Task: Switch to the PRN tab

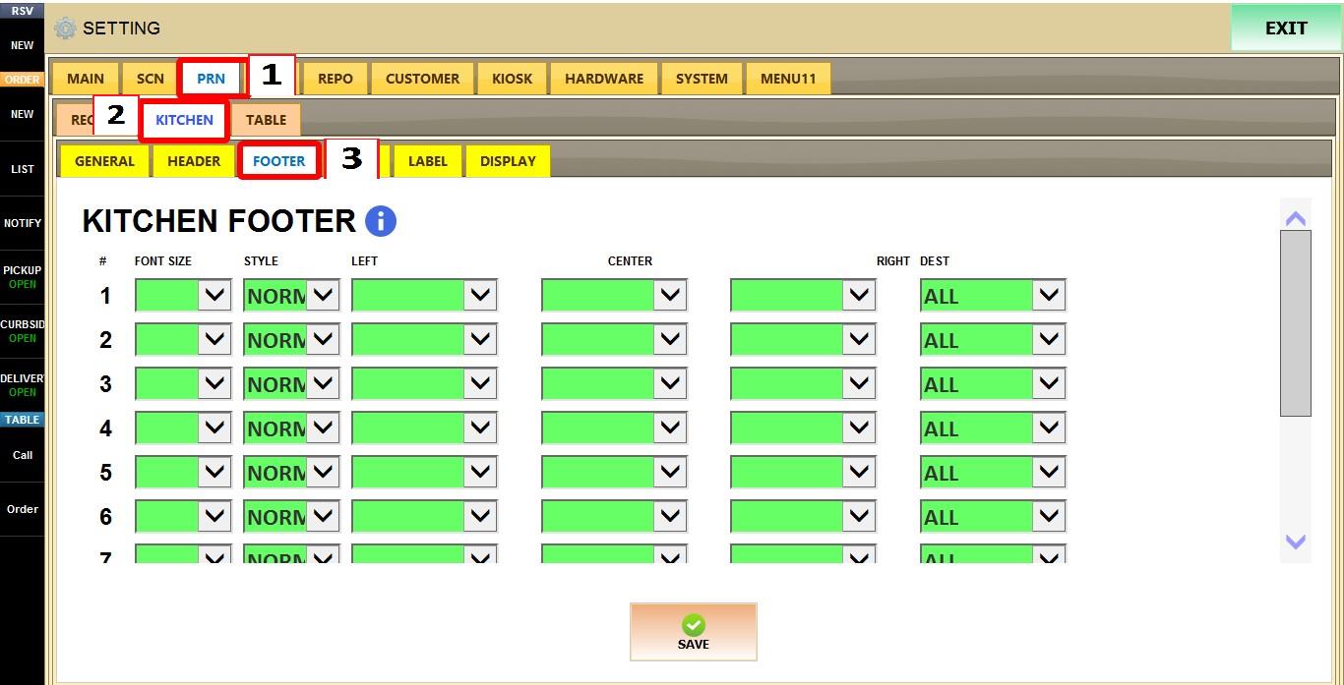Action: [211, 79]
